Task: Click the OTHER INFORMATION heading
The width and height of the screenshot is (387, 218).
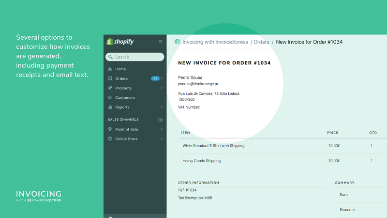Action: (x=198, y=183)
